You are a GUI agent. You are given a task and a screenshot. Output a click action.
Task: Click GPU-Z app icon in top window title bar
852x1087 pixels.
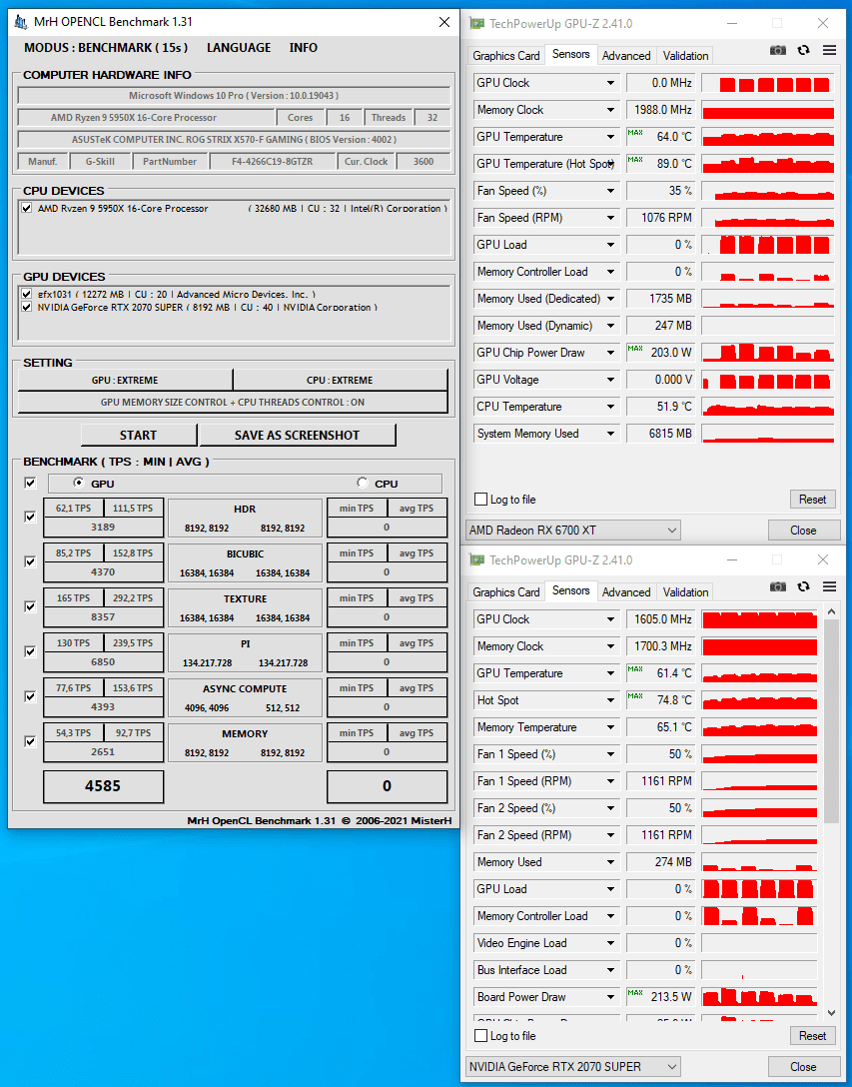tap(477, 23)
